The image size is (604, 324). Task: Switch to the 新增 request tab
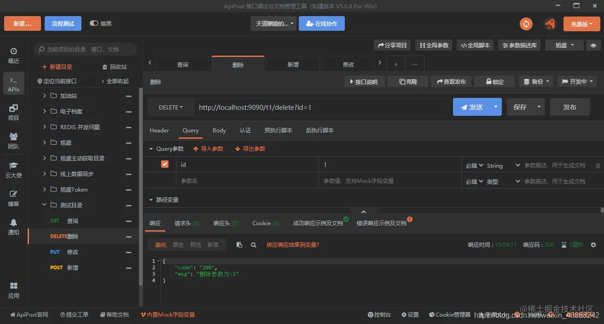click(293, 64)
